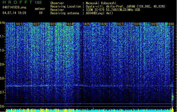The image size is (177, 112).
Task: Click the 1822 time marker label
Action: coord(36,24)
